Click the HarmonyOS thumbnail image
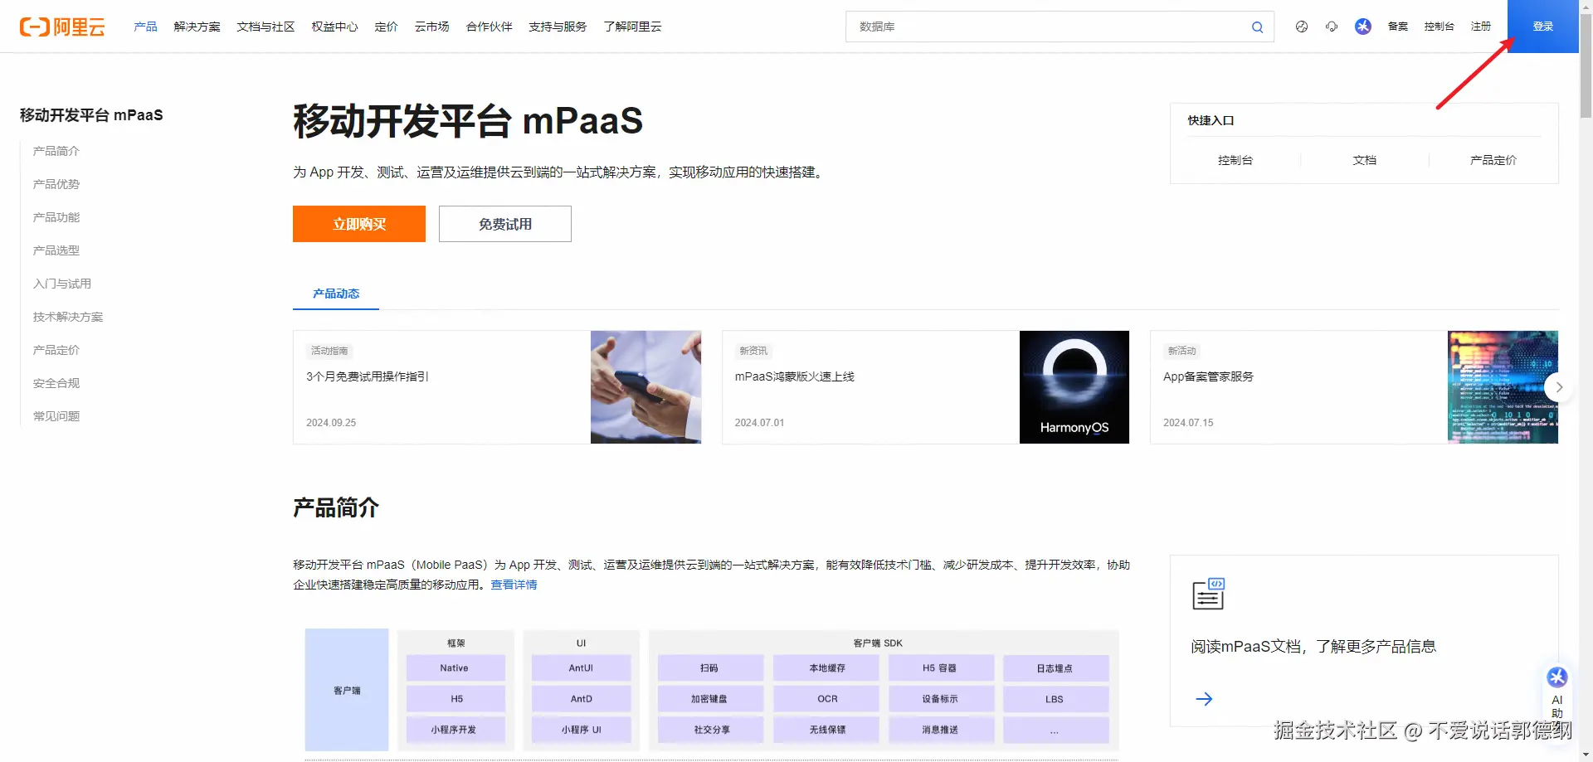The height and width of the screenshot is (762, 1593). click(1074, 387)
